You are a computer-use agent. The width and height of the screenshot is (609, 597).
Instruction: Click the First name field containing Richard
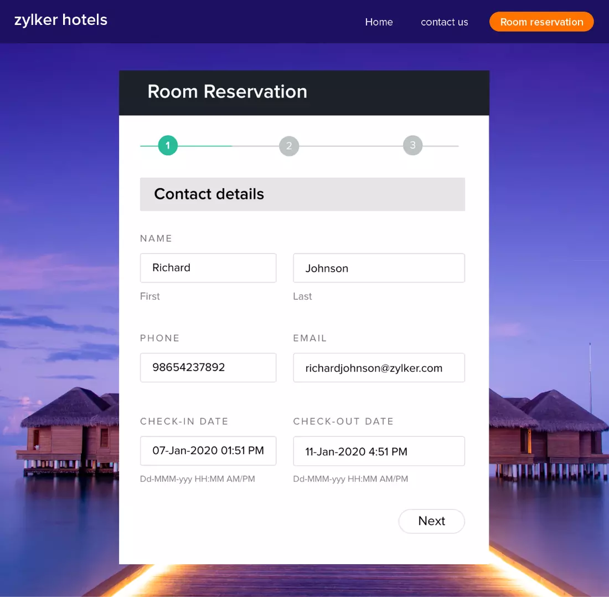pyautogui.click(x=208, y=268)
